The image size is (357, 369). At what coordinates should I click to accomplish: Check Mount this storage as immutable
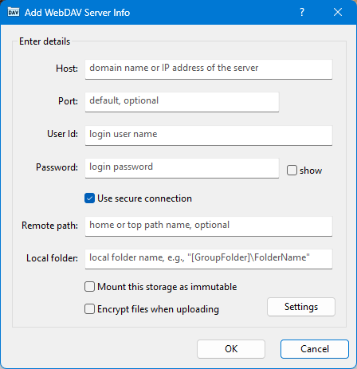[89, 287]
